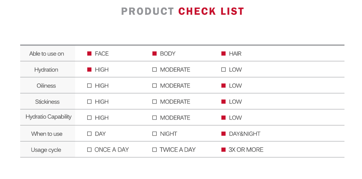Image resolution: width=362 pixels, height=179 pixels.
Task: Select the ONCE A DAY checkbox
Action: tap(90, 150)
